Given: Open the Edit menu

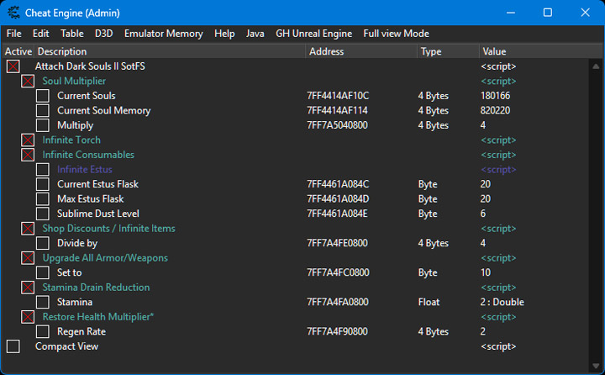Looking at the screenshot, I should (x=41, y=34).
